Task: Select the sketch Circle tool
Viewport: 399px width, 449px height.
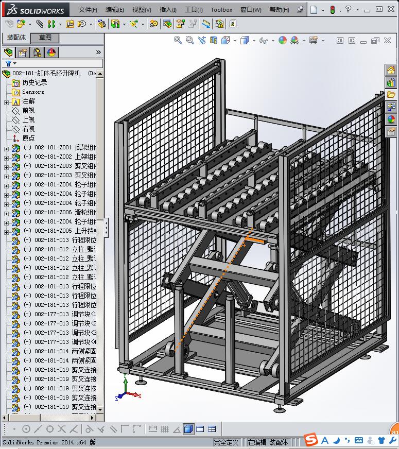Action: [26, 429]
